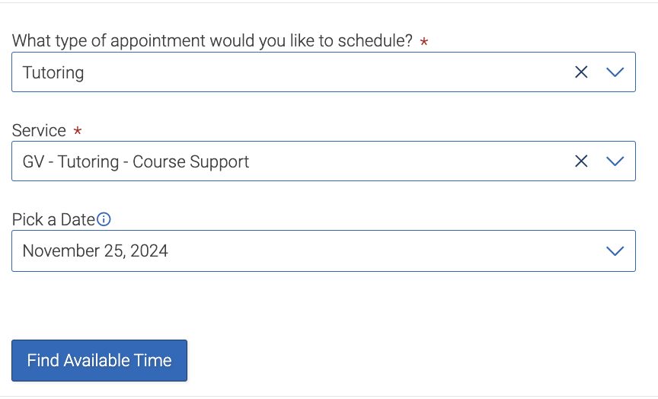Select the "GV - Tutoring - Course Support" text
Screen dimensions: 658x399
pyautogui.click(x=136, y=162)
